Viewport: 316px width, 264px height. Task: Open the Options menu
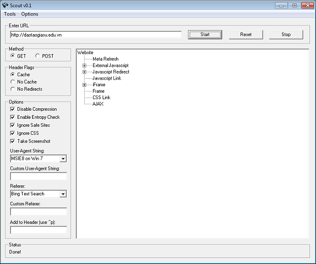30,14
